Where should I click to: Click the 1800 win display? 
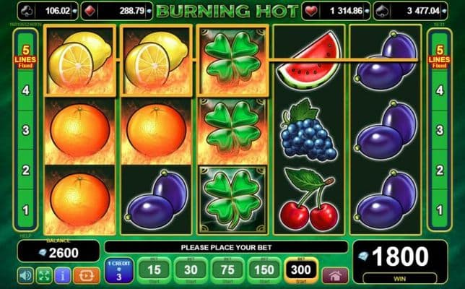[400, 256]
